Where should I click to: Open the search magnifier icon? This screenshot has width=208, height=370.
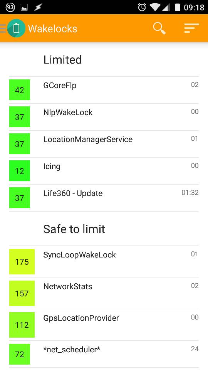click(159, 28)
